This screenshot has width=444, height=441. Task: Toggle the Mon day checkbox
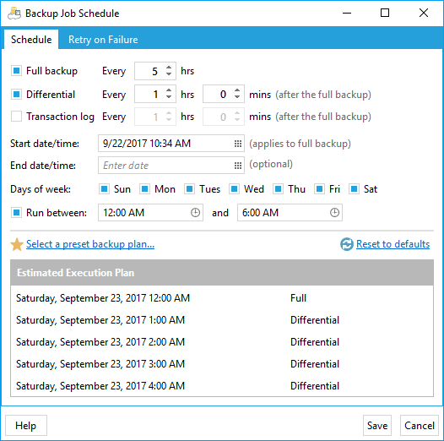[x=144, y=189]
